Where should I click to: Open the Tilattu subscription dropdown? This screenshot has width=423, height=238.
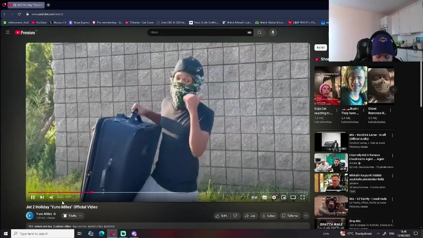[72, 216]
